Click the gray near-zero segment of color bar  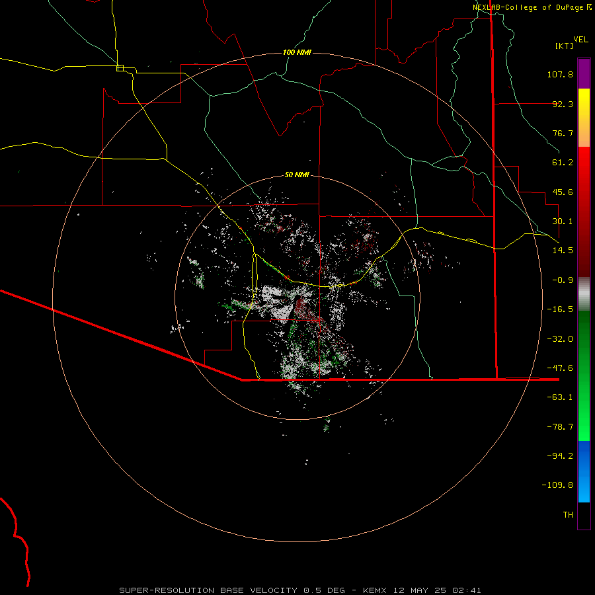coord(584,294)
